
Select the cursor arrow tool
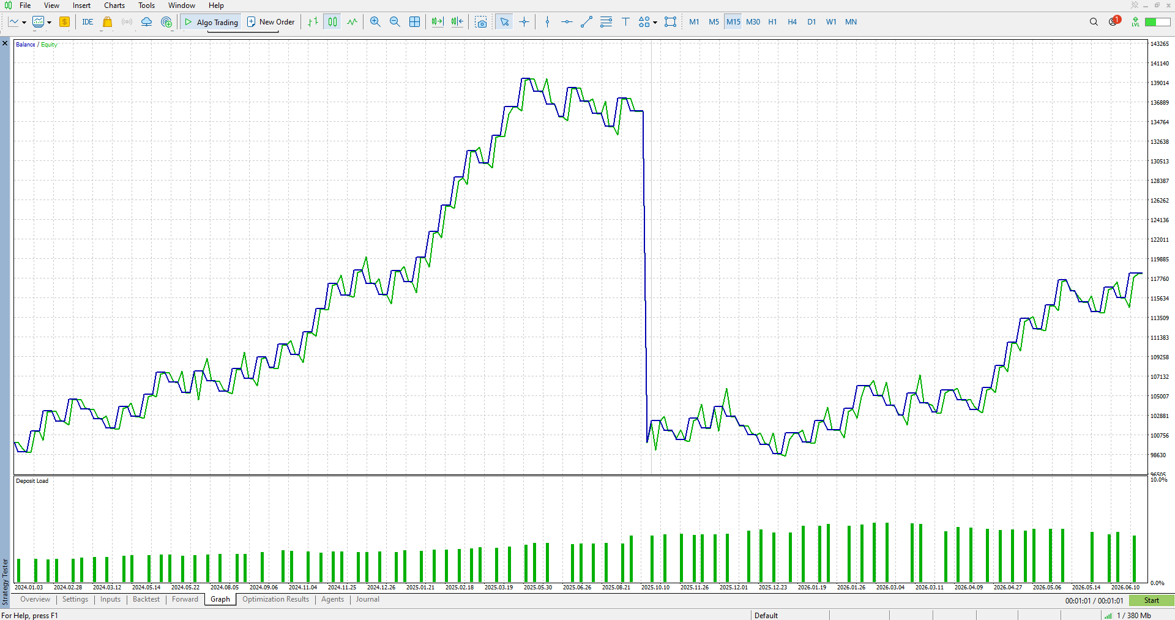(504, 22)
